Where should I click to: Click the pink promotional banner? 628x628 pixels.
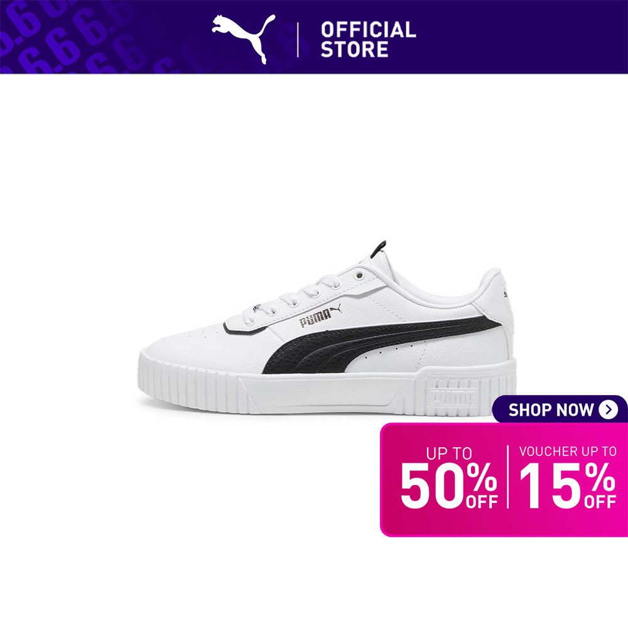click(504, 479)
